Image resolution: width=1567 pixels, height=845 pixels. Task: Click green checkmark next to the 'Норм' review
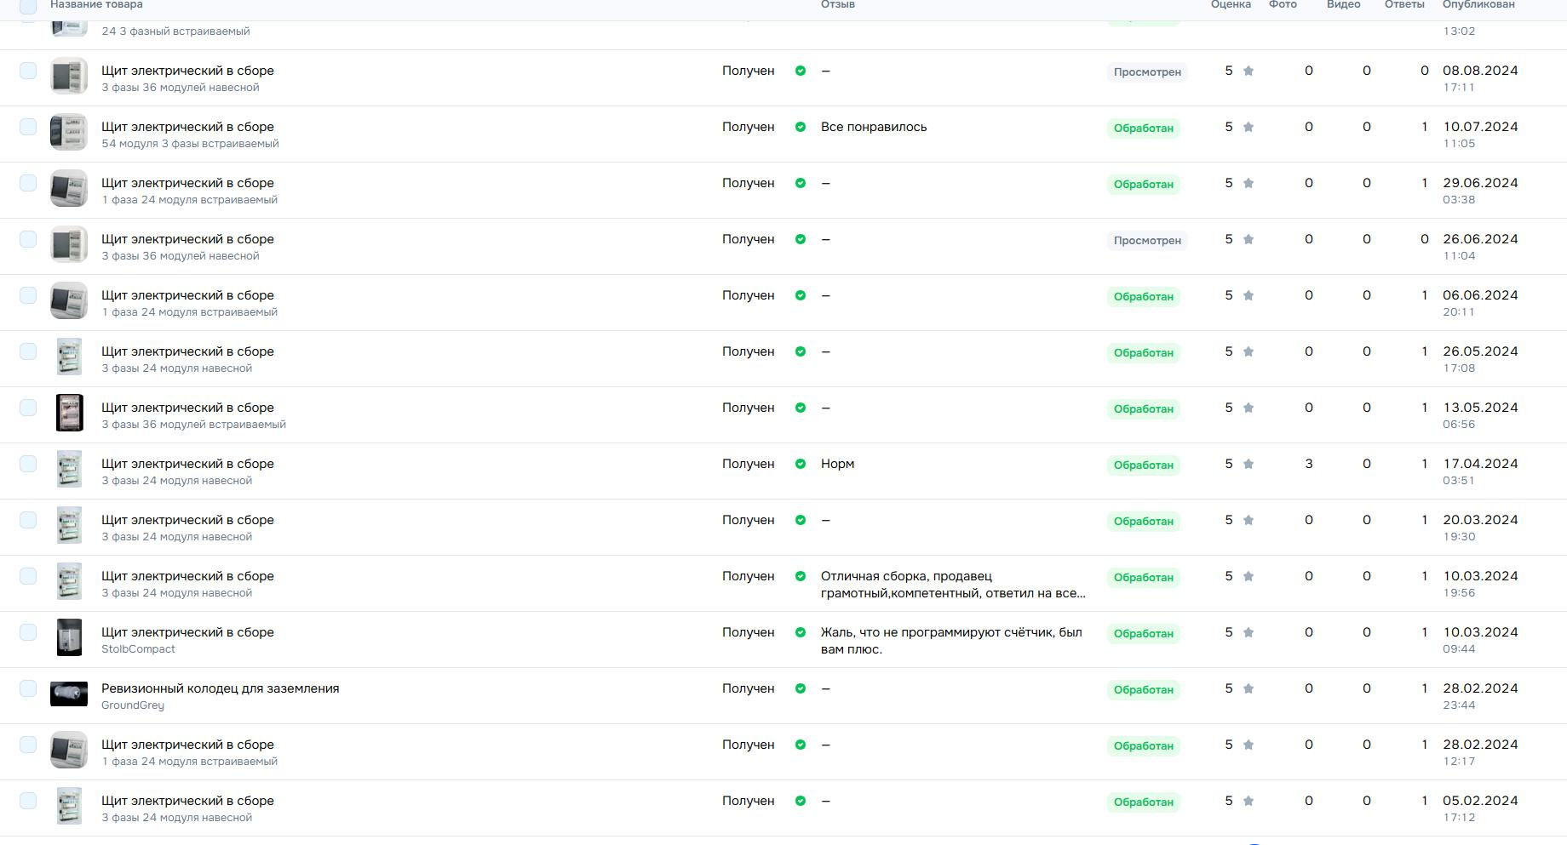(x=800, y=464)
